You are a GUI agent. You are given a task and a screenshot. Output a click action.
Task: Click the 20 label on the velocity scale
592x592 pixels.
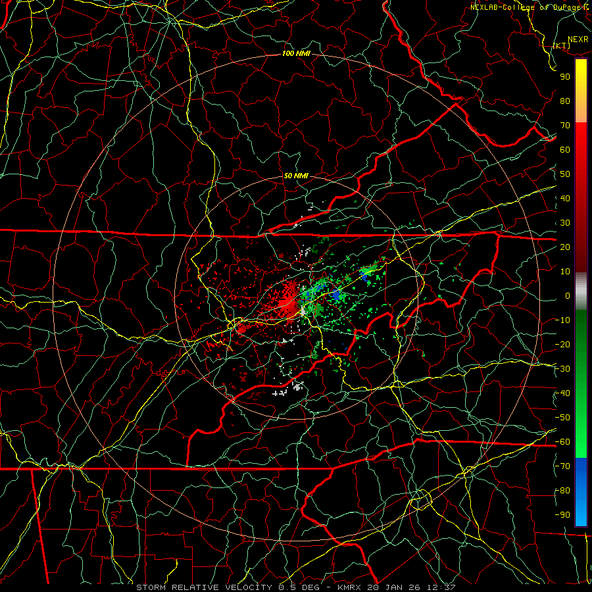(565, 247)
